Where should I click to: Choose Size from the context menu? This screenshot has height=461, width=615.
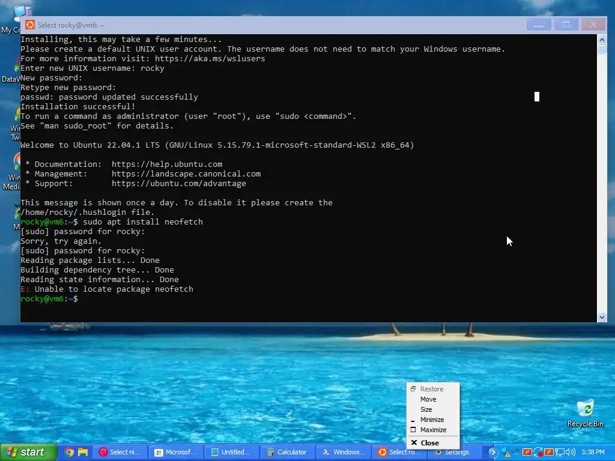click(x=433, y=409)
